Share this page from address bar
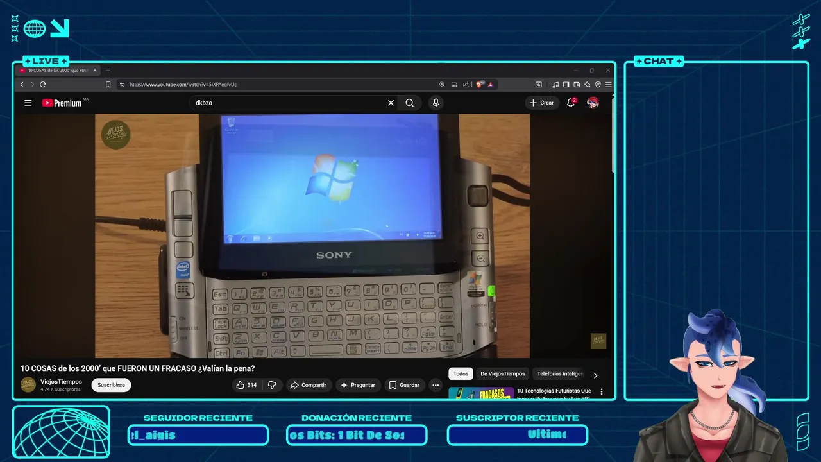821x462 pixels. click(x=466, y=85)
